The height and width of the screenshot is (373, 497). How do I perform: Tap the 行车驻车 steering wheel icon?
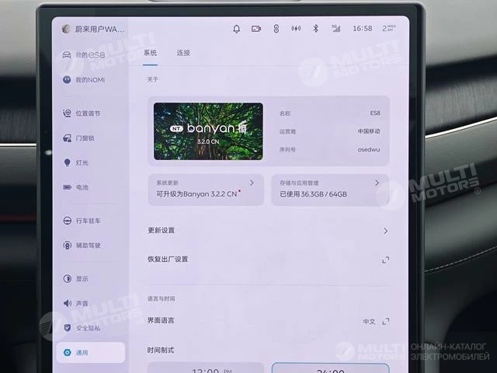click(x=68, y=221)
